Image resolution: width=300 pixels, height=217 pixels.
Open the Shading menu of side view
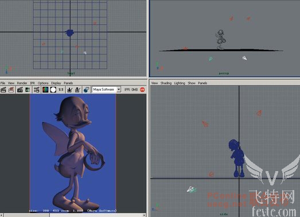point(166,83)
